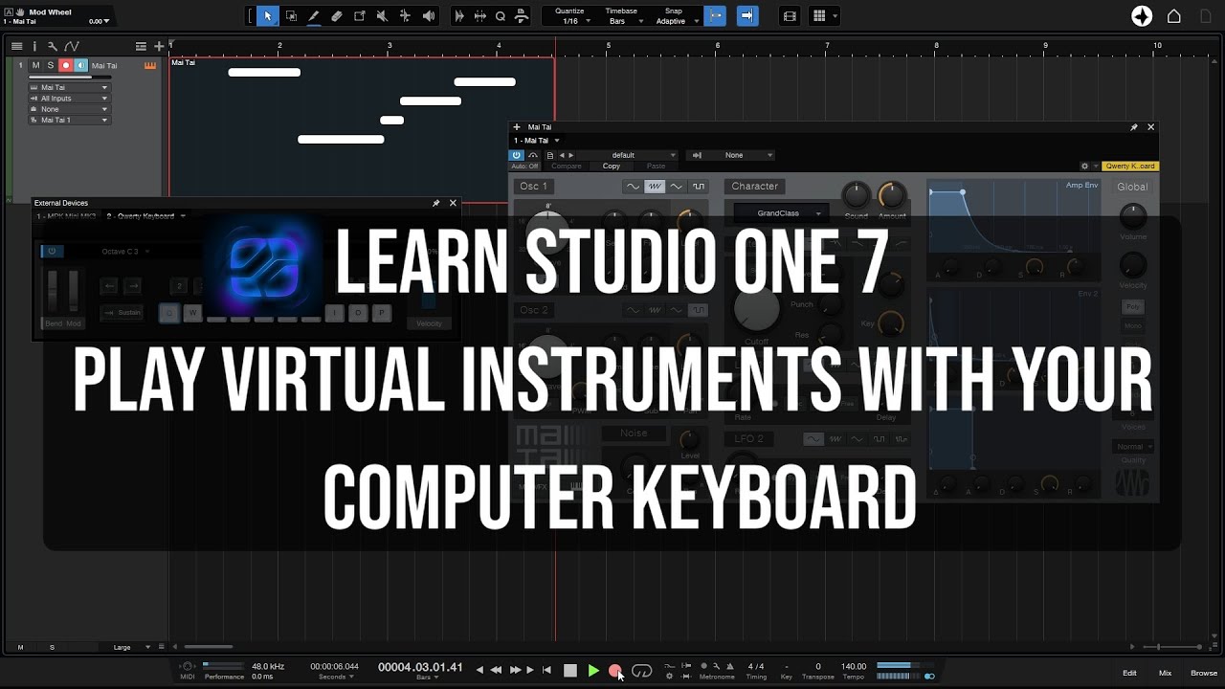The image size is (1225, 689).
Task: Select the 2 - Qwerty Keyboard tab
Action: click(x=145, y=216)
